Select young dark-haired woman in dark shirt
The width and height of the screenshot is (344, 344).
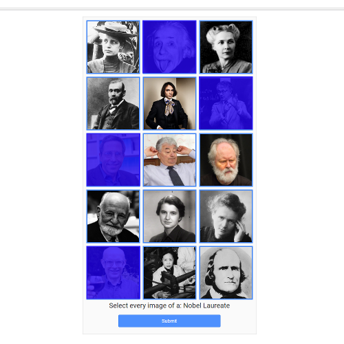tap(169, 216)
